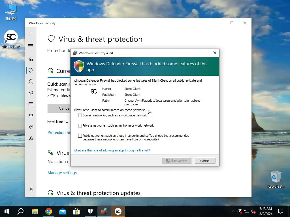Image resolution: width=290 pixels, height=217 pixels.
Task: Switch to the firewall alert taskbar icon
Action: [x=104, y=211]
